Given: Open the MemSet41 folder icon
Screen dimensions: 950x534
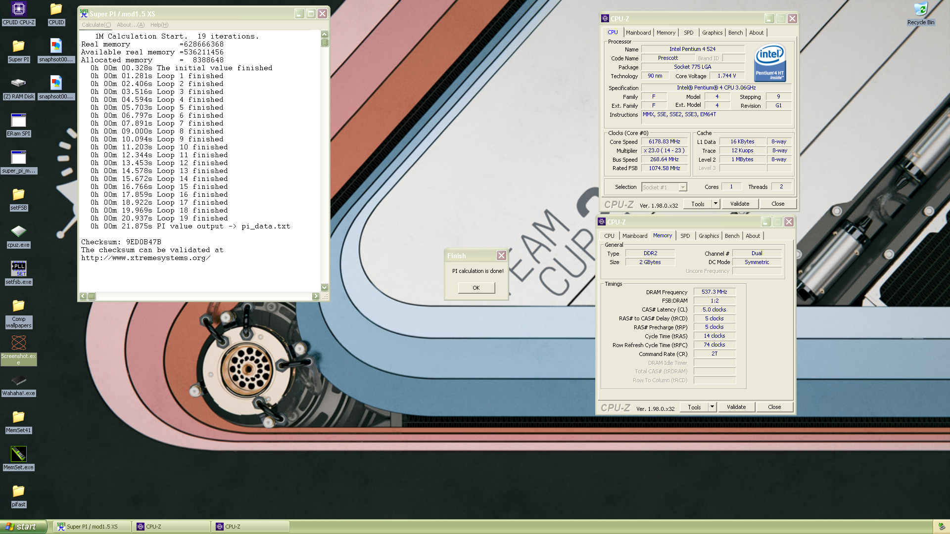Looking at the screenshot, I should [x=18, y=421].
